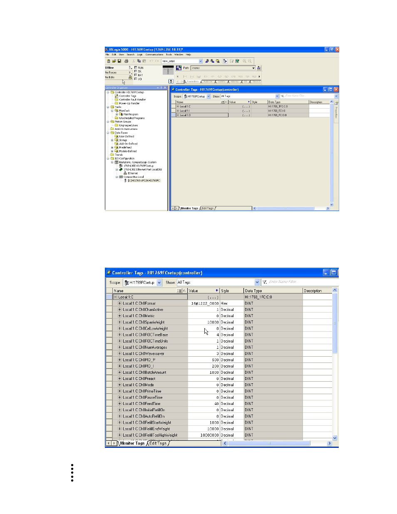Click the New file toolbar icon
This screenshot has height=514, width=397.
tap(109, 61)
